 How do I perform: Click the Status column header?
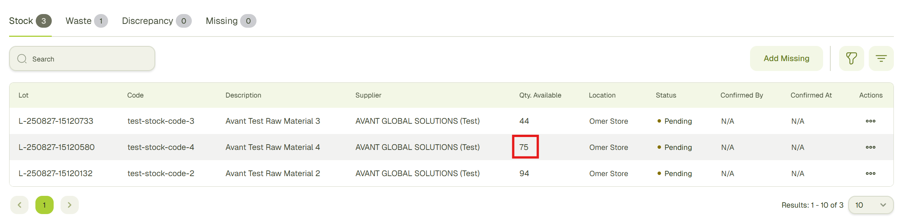[x=666, y=95]
